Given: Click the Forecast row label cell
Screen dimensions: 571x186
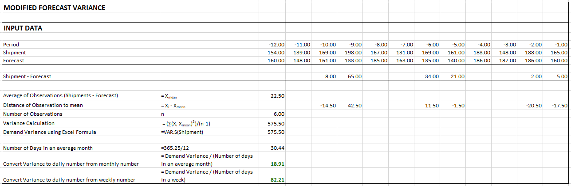Looking at the screenshot, I should click(80, 61).
